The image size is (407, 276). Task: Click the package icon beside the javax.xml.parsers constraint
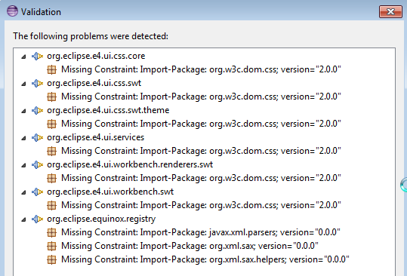click(51, 232)
